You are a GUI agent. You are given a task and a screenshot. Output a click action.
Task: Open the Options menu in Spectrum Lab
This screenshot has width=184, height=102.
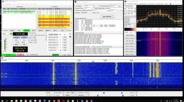tap(136, 4)
